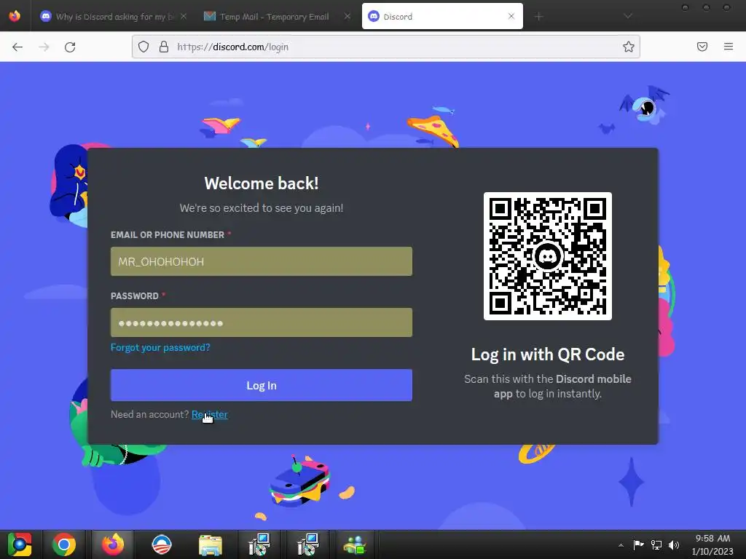Click Firefox icon in the taskbar
The width and height of the screenshot is (746, 559).
[113, 544]
